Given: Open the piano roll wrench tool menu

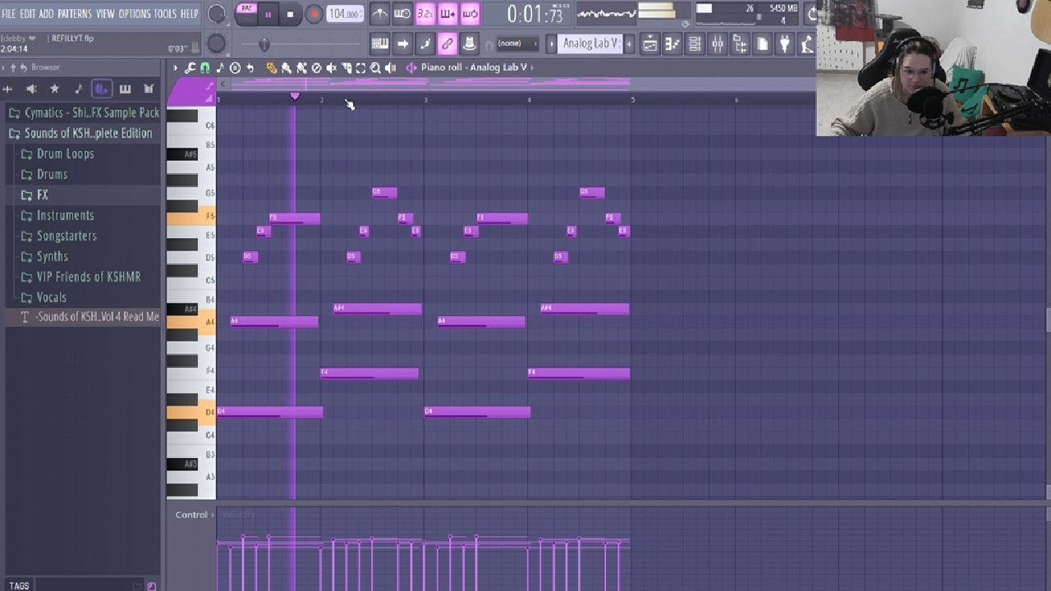Looking at the screenshot, I should coord(190,68).
